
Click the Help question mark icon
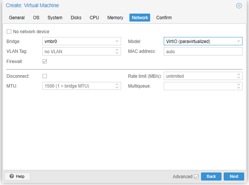click(x=12, y=176)
